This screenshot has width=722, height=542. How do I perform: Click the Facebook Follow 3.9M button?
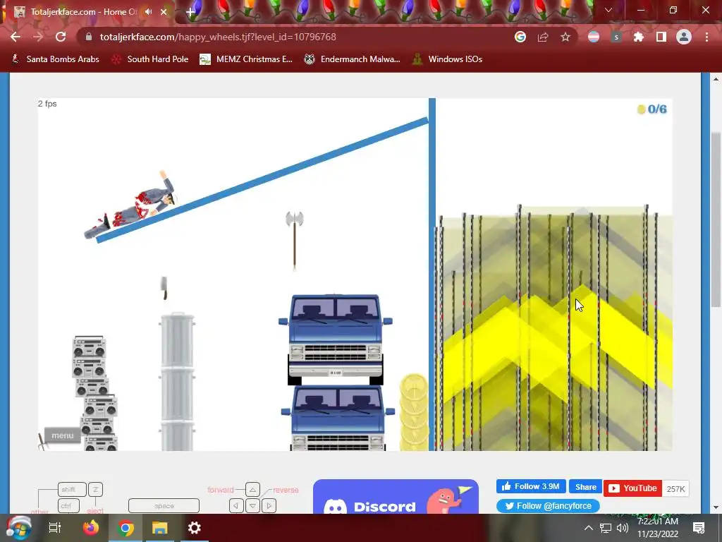[531, 487]
